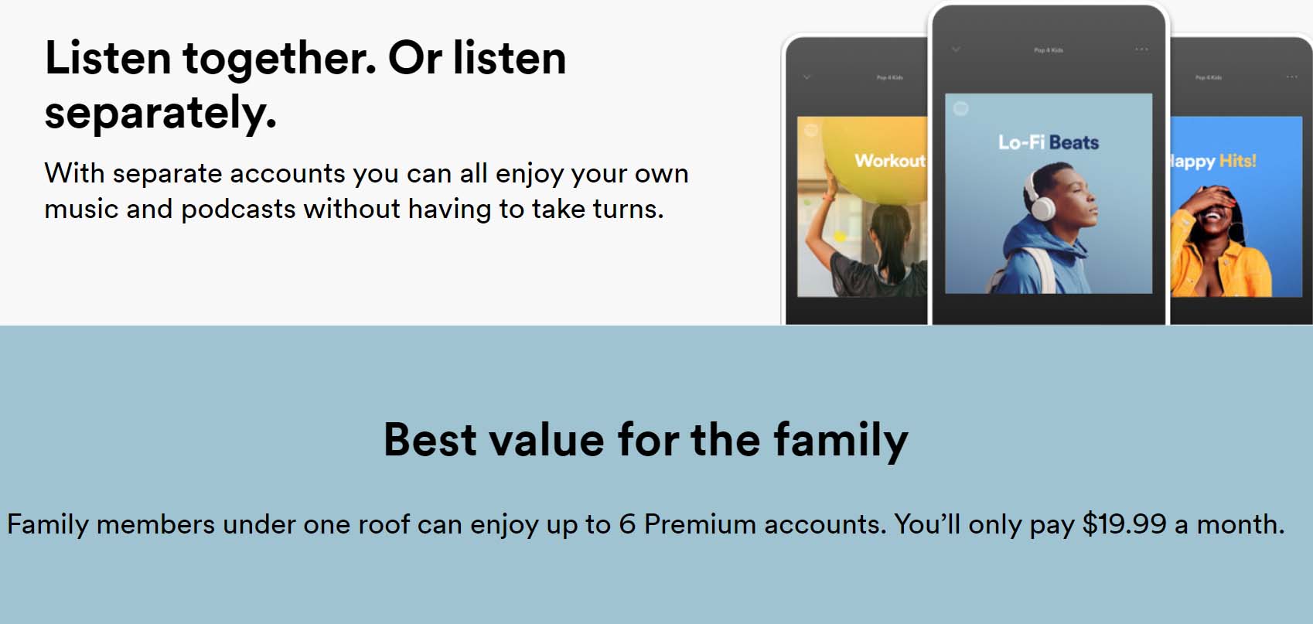Tap the three-dots menu on right phone

[1292, 77]
